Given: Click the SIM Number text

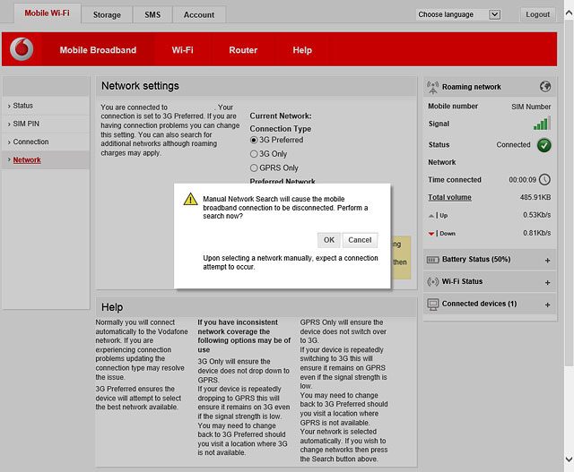Looking at the screenshot, I should click(x=531, y=107).
